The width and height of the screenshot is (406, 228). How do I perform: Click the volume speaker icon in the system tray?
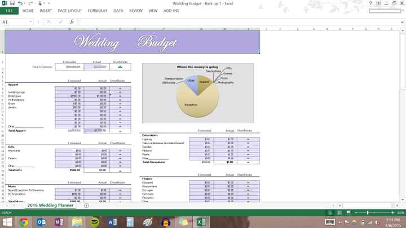(x=377, y=222)
